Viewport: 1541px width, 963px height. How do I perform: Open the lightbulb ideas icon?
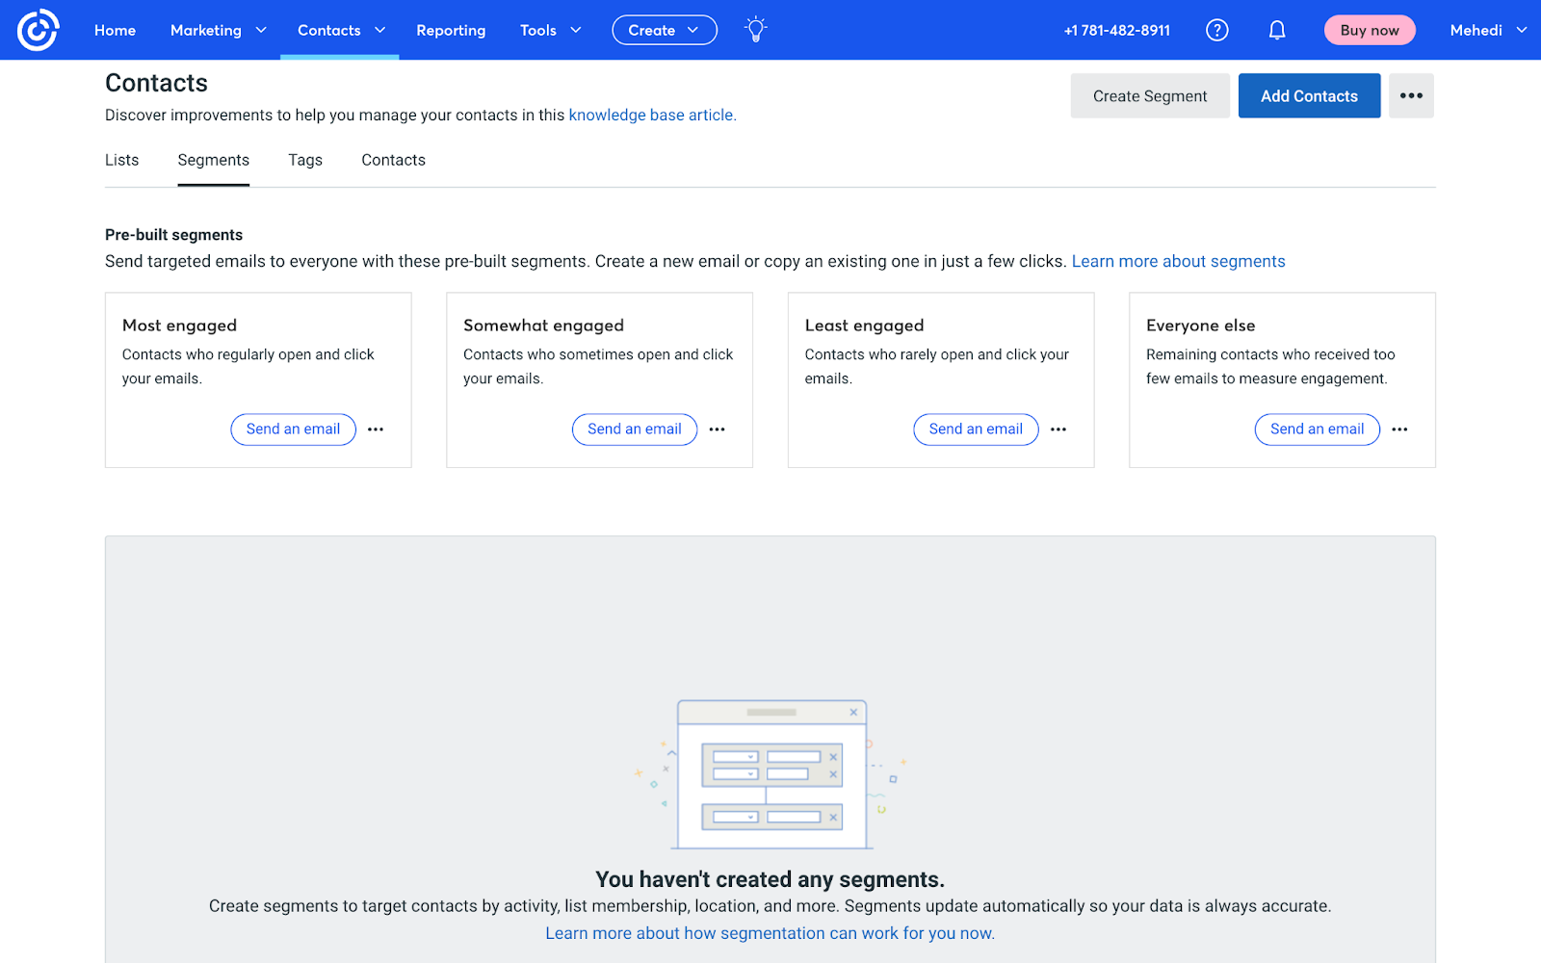[x=756, y=30]
